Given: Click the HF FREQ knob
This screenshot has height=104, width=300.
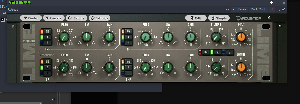Looking at the screenshot, I should click(146, 37).
